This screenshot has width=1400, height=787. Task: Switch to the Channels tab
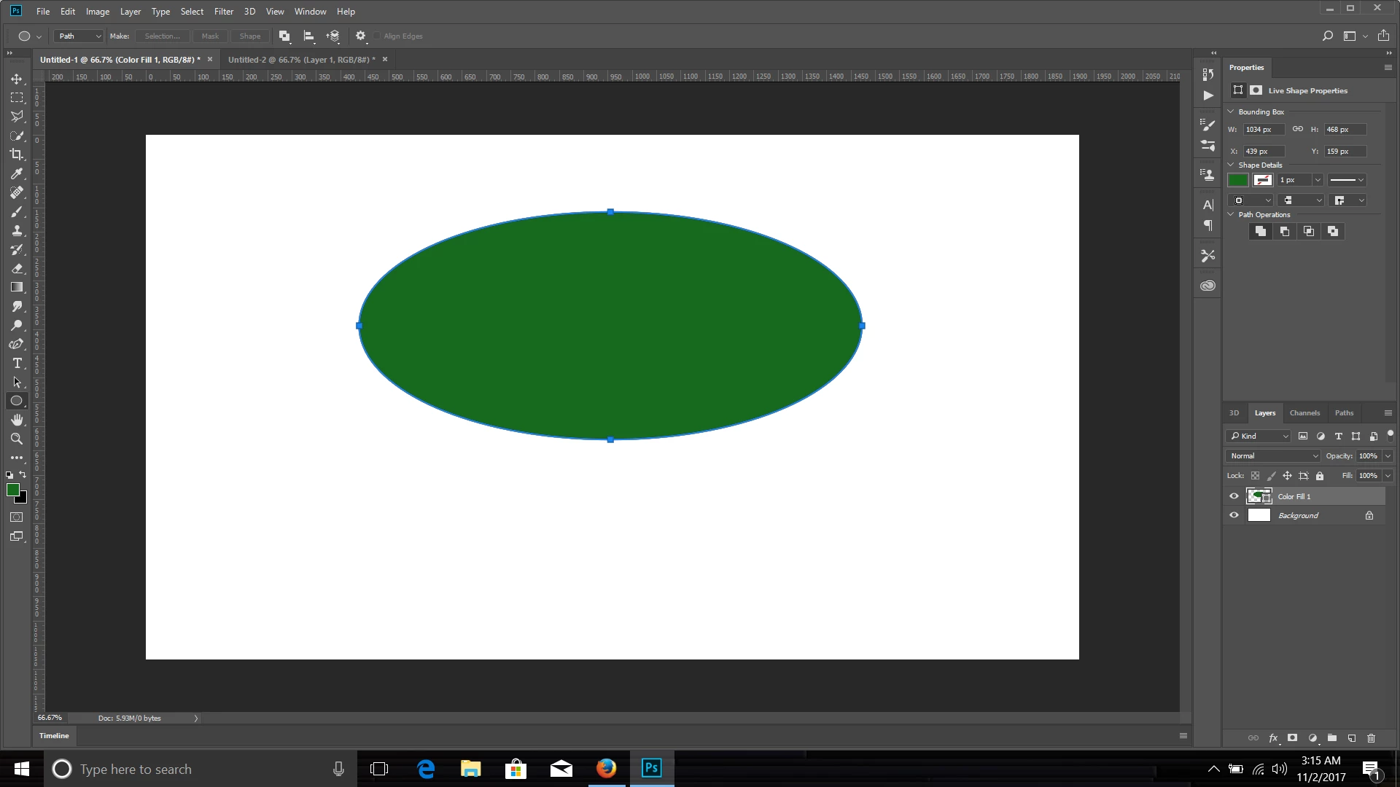coord(1304,412)
